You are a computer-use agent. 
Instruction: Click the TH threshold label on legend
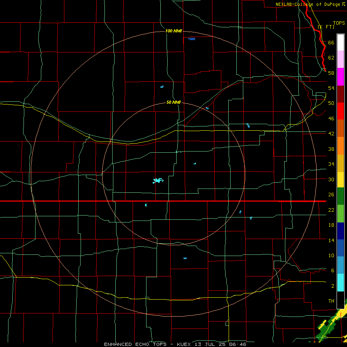[x=331, y=301]
